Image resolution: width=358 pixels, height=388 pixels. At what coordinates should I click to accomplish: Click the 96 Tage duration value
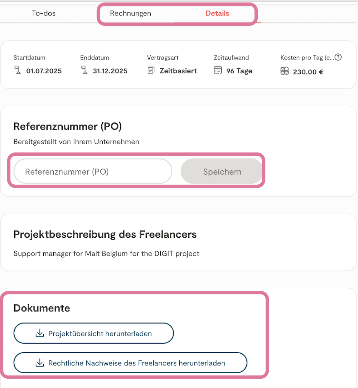239,71
